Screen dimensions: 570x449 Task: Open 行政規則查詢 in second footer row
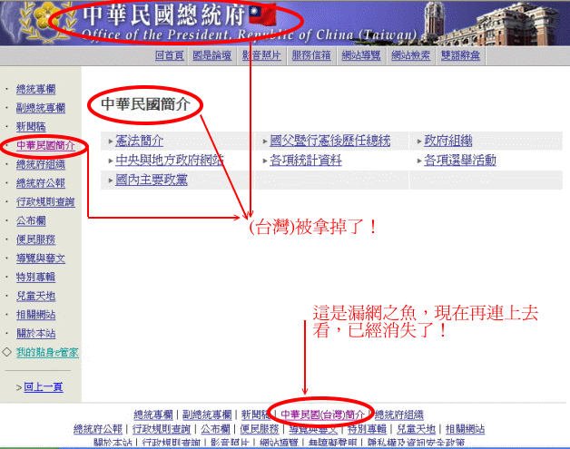point(162,429)
